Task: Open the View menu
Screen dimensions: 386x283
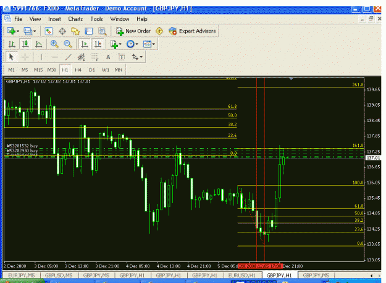Action: pyautogui.click(x=35, y=19)
